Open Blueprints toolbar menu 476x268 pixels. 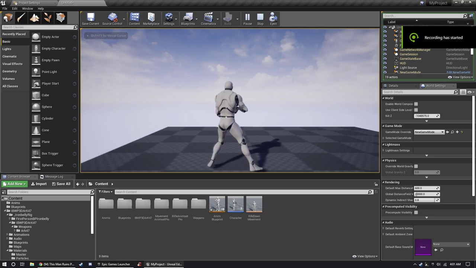click(x=188, y=19)
